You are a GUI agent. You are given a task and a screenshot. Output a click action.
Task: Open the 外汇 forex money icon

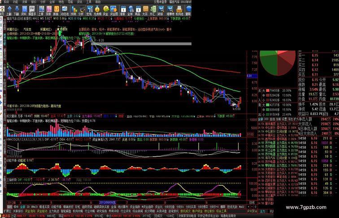(152, 10)
